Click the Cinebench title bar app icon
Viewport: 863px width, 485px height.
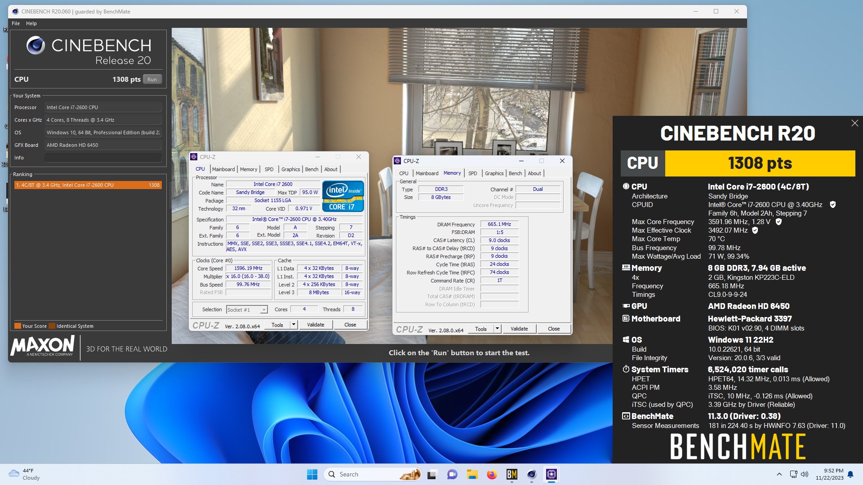pyautogui.click(x=15, y=11)
